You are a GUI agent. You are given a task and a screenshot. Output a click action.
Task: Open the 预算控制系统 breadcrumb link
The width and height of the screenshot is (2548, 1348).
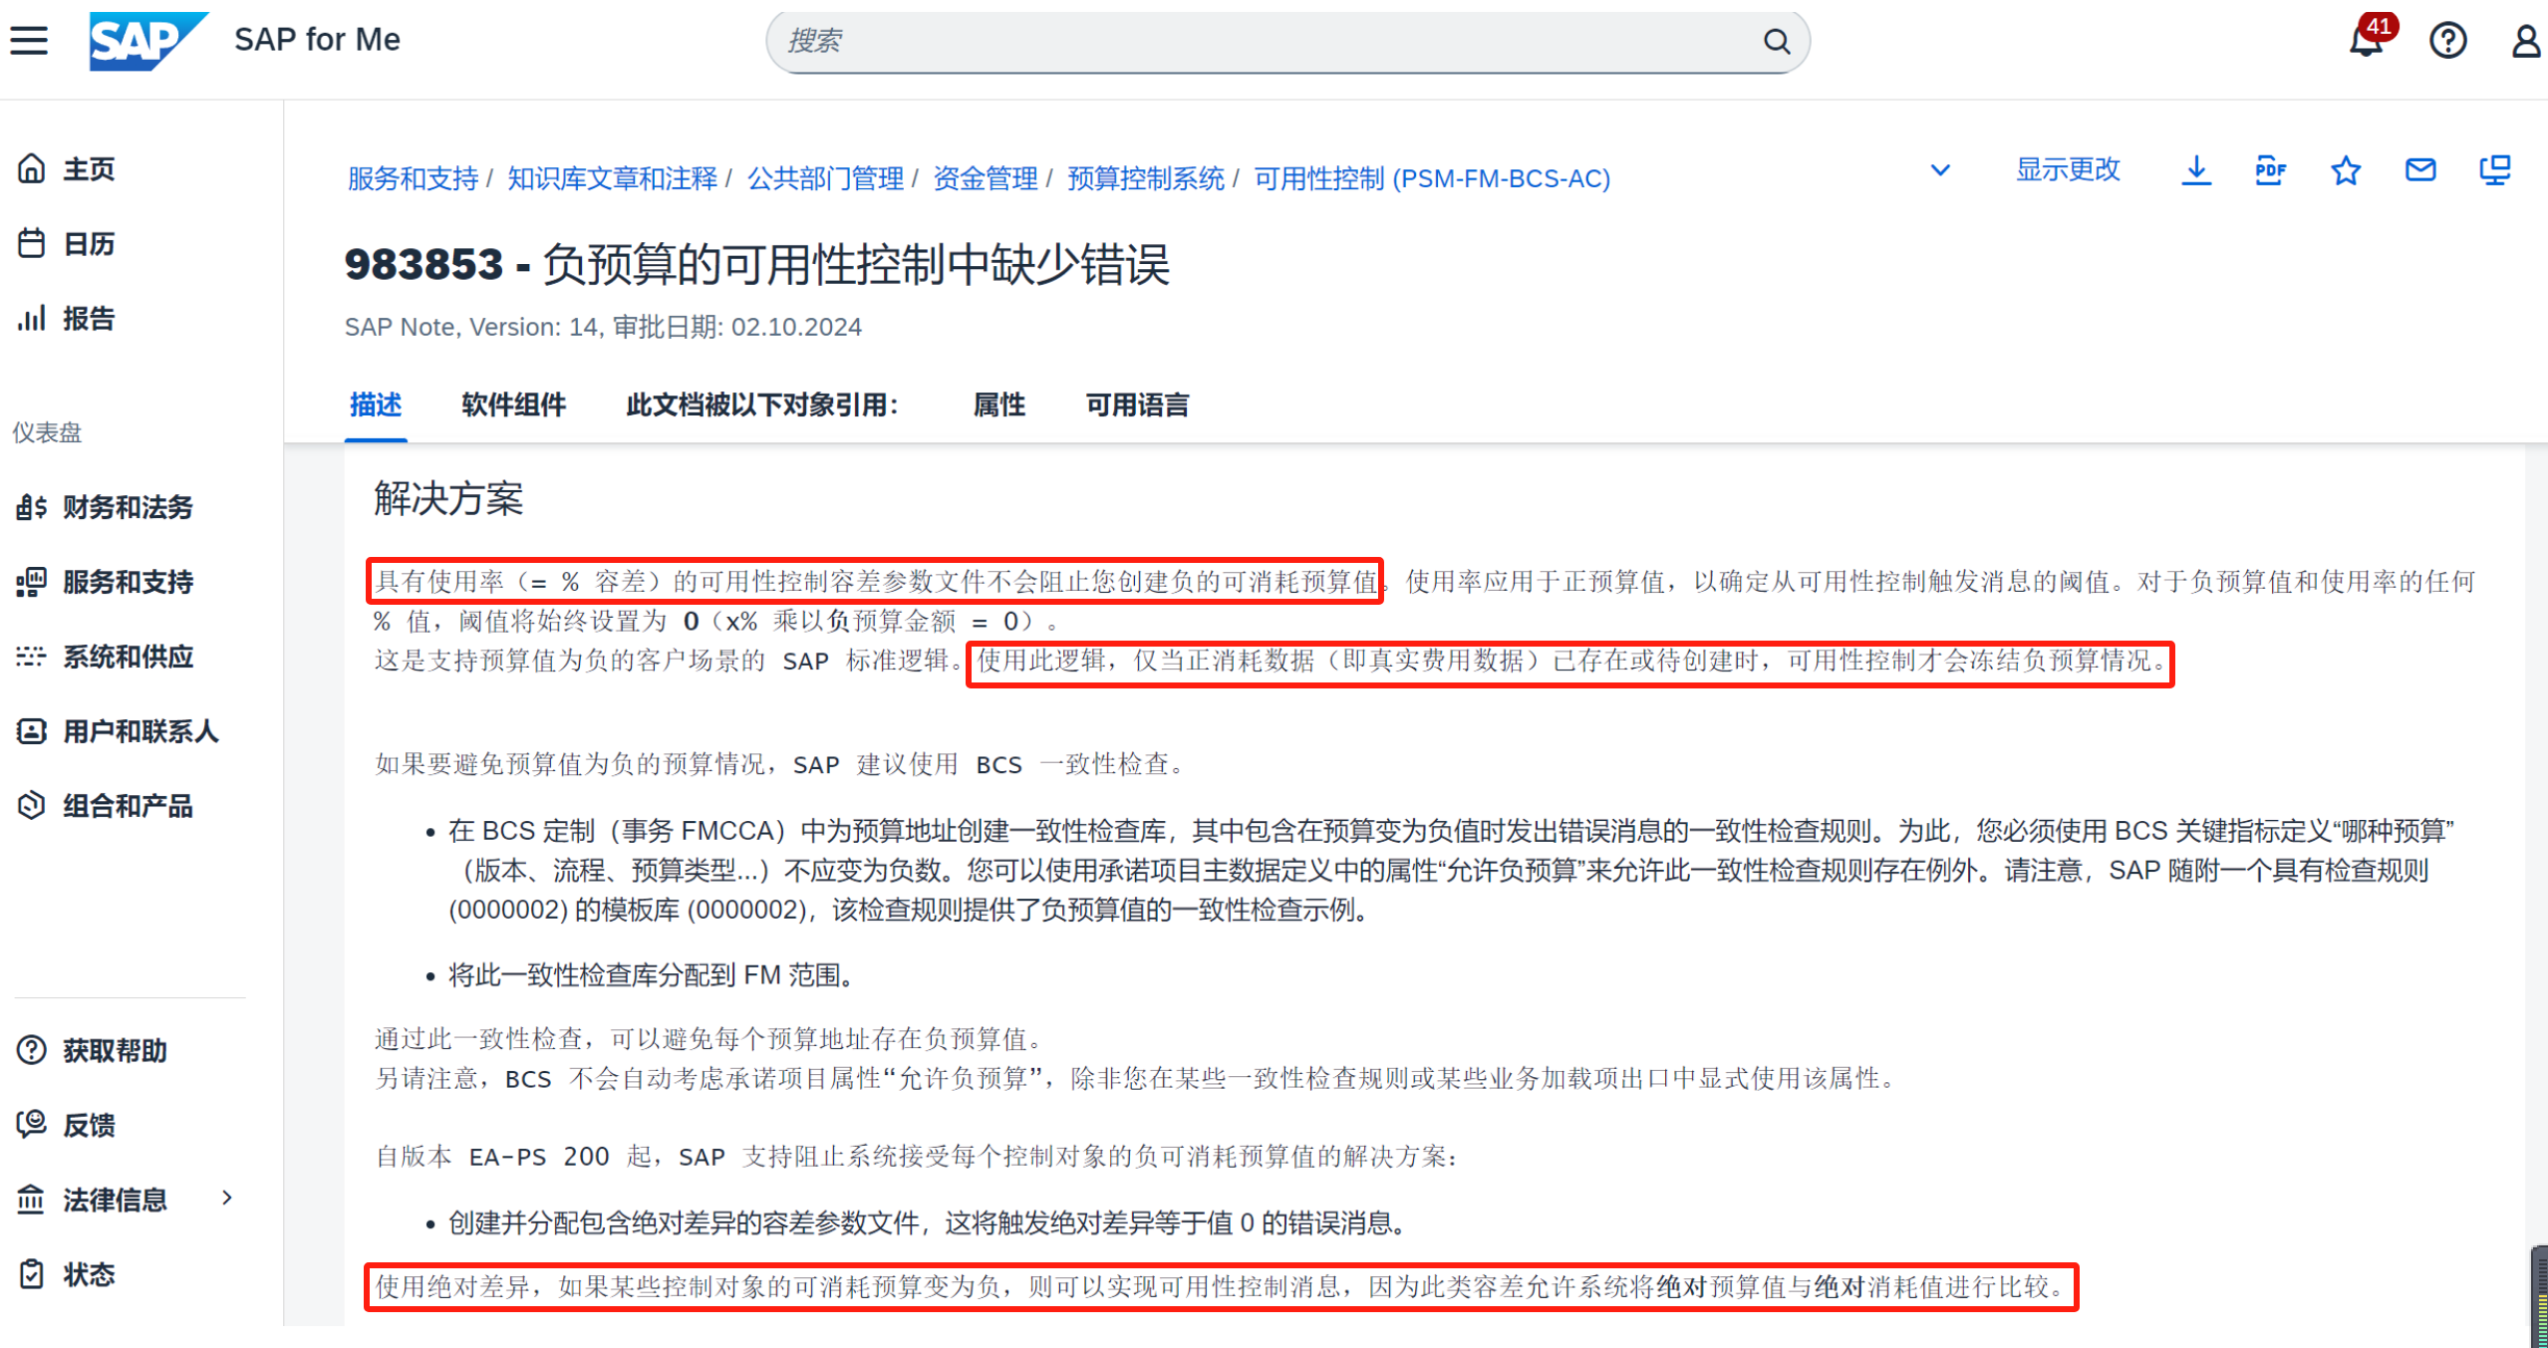(1145, 178)
